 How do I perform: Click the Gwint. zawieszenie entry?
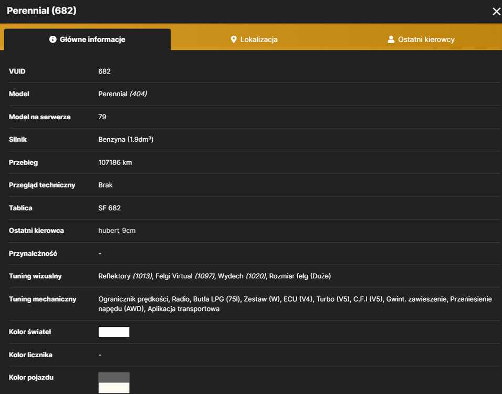(x=416, y=299)
